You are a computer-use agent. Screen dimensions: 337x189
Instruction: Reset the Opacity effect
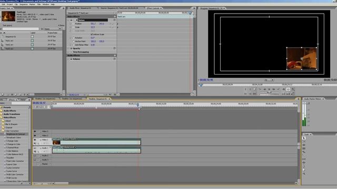[x=115, y=48]
